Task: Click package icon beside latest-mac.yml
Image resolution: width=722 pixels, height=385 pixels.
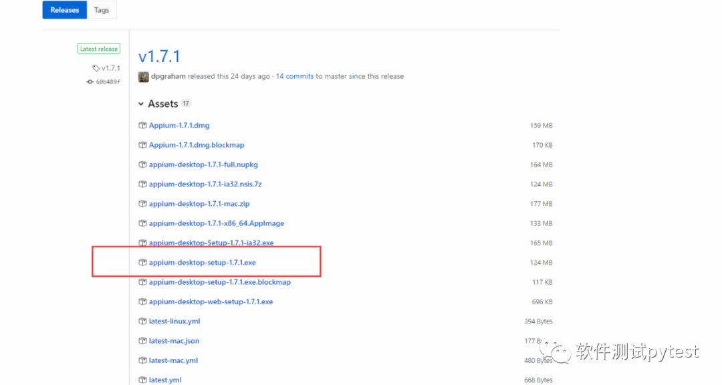Action: tap(143, 360)
